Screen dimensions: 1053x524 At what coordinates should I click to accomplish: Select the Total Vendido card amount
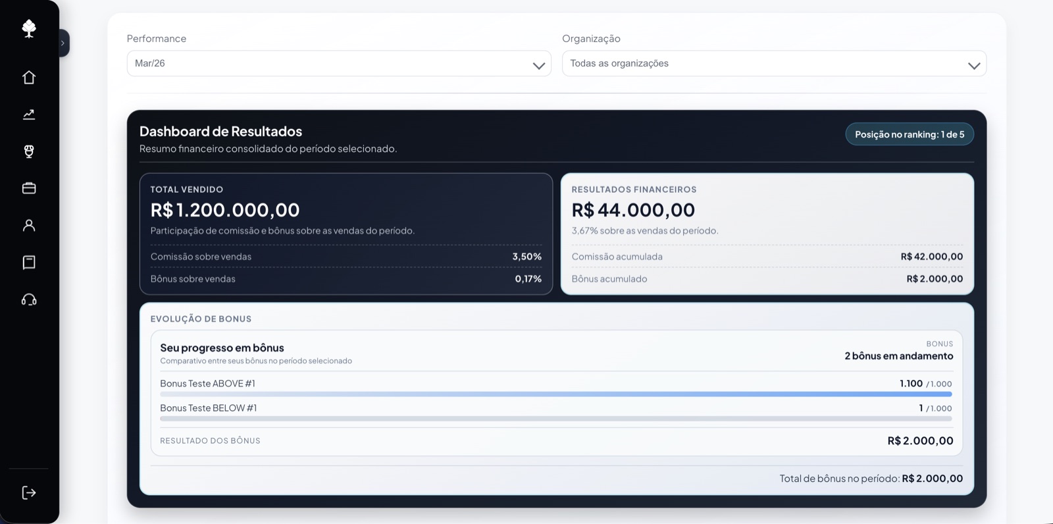click(225, 210)
